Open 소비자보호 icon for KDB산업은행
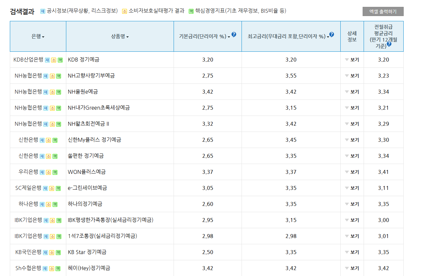This screenshot has width=425, height=276. click(x=53, y=60)
